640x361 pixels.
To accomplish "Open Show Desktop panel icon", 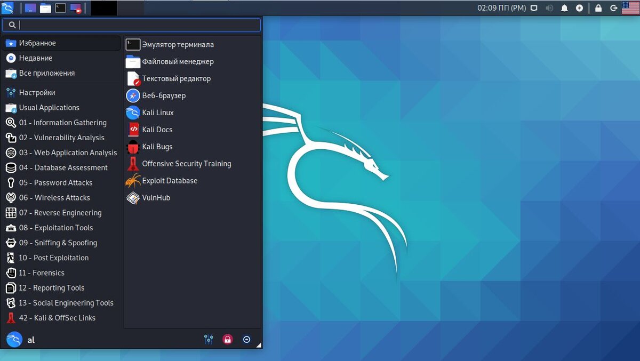I will pyautogui.click(x=30, y=8).
